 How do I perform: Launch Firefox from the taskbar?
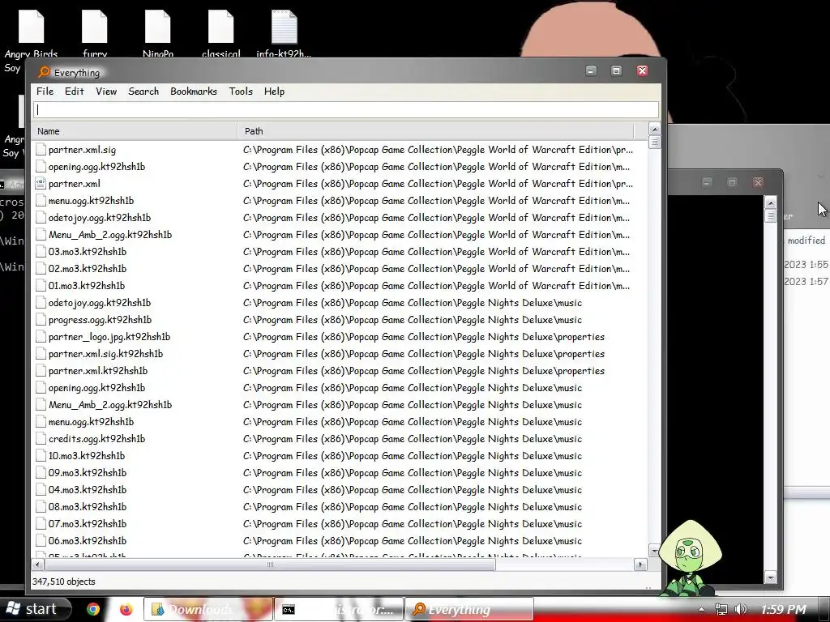point(126,609)
